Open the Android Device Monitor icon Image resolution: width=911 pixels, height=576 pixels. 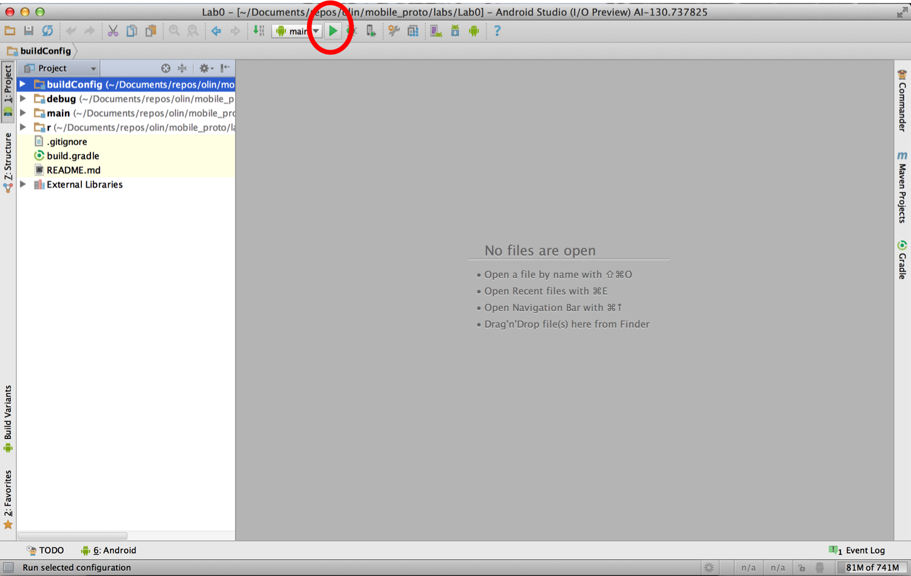pos(474,31)
